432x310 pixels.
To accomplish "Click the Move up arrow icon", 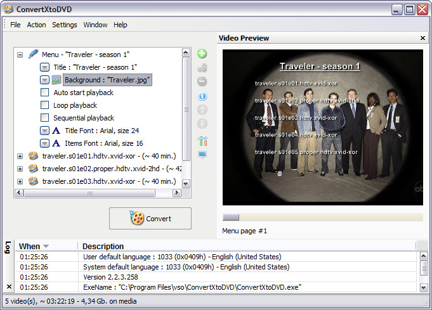I will point(202,110).
